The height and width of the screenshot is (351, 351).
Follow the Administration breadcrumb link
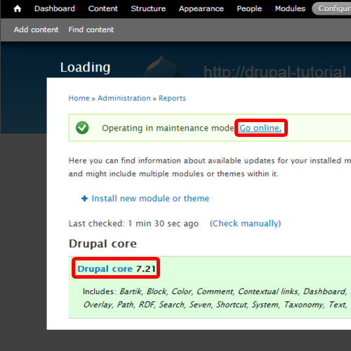pos(124,98)
